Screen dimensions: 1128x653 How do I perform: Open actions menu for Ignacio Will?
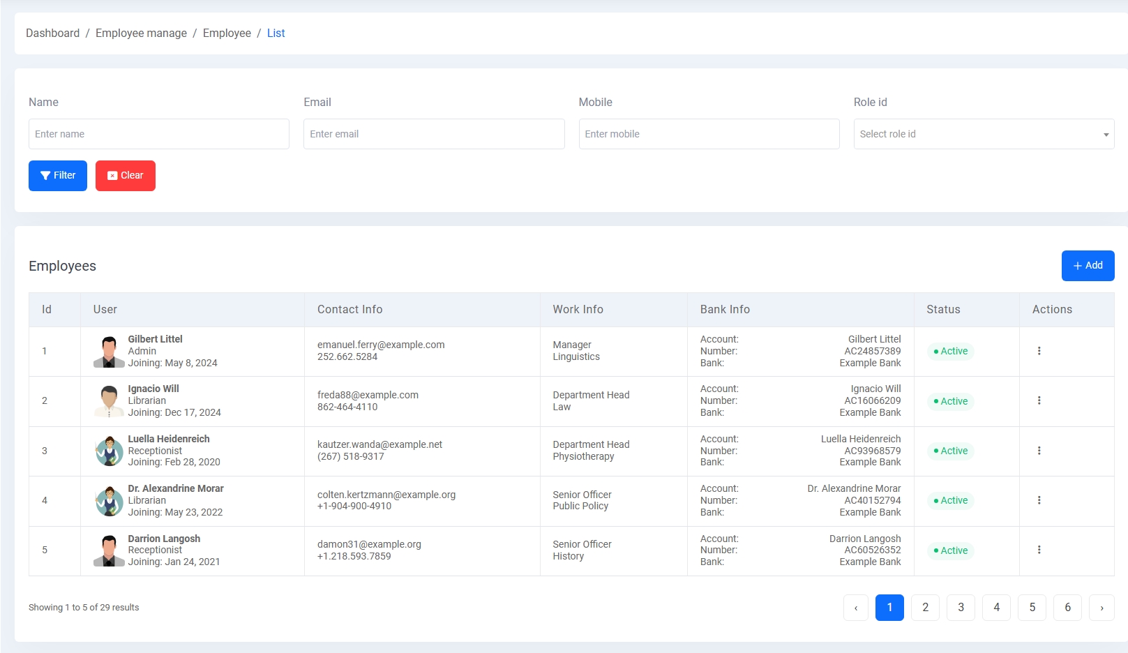(1039, 400)
